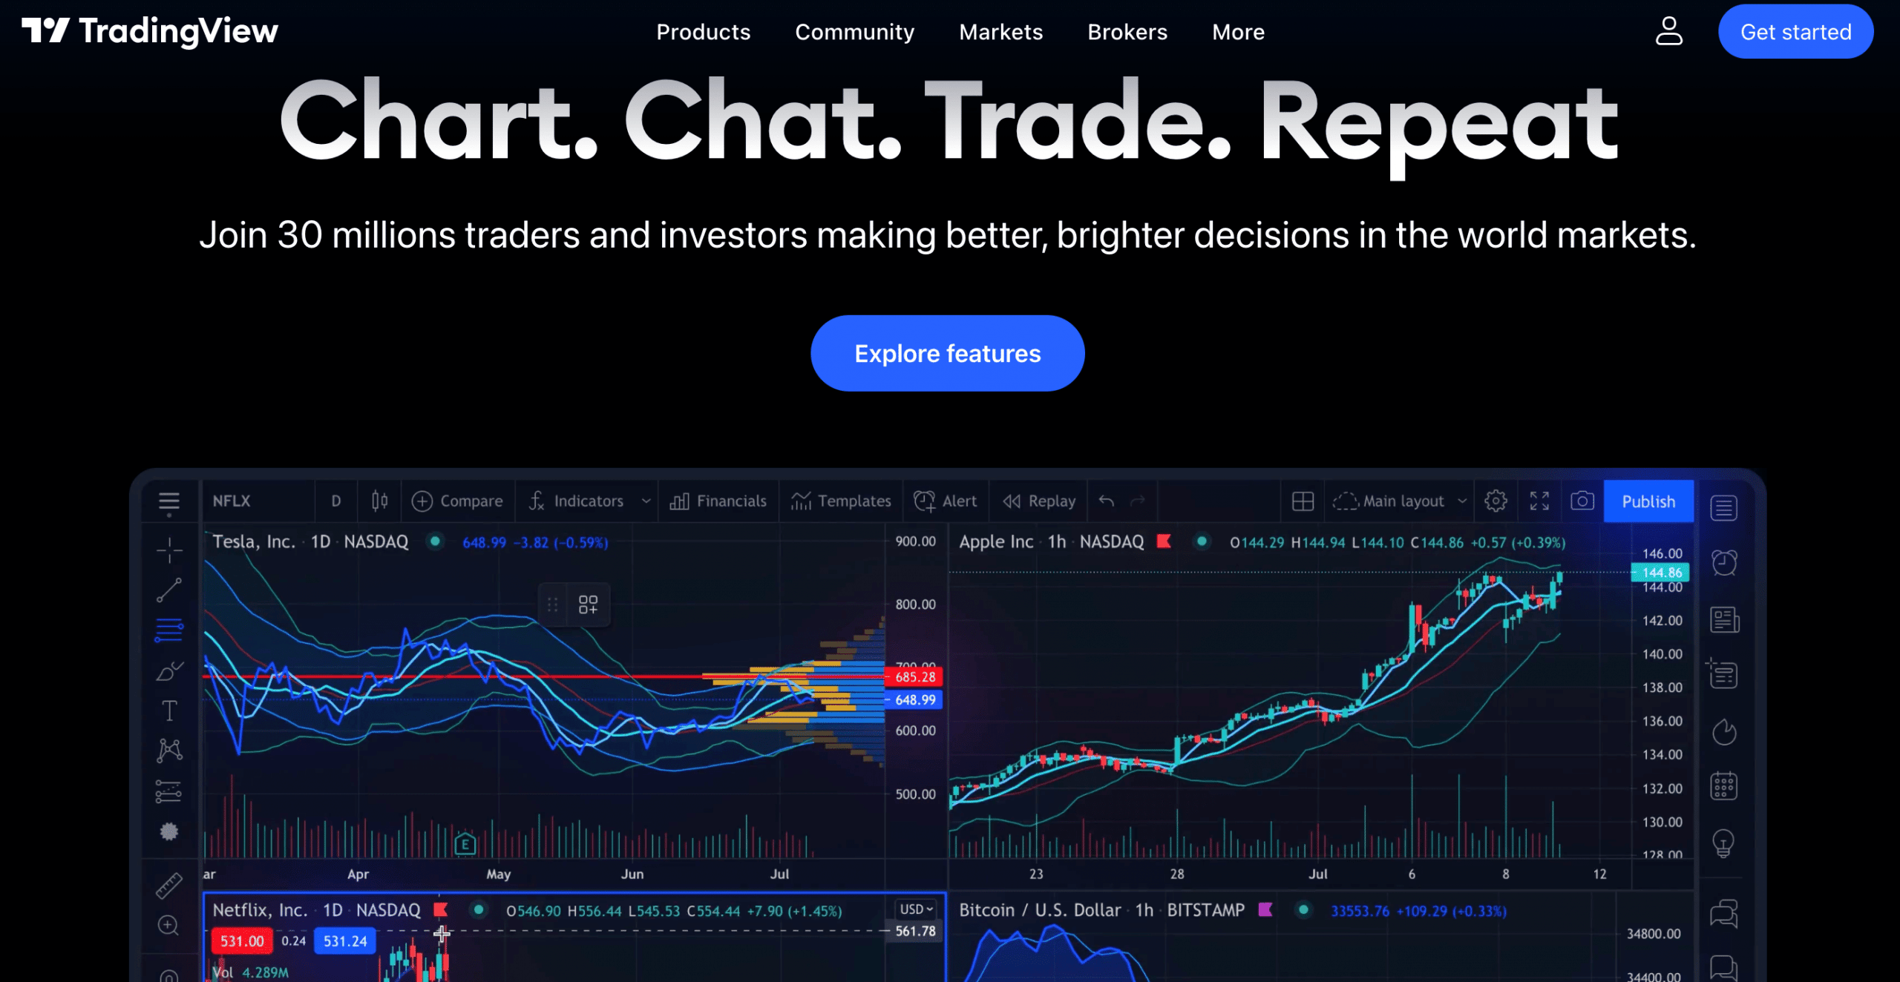This screenshot has width=1900, height=982.
Task: Click the Markets menu item
Action: 1001,31
